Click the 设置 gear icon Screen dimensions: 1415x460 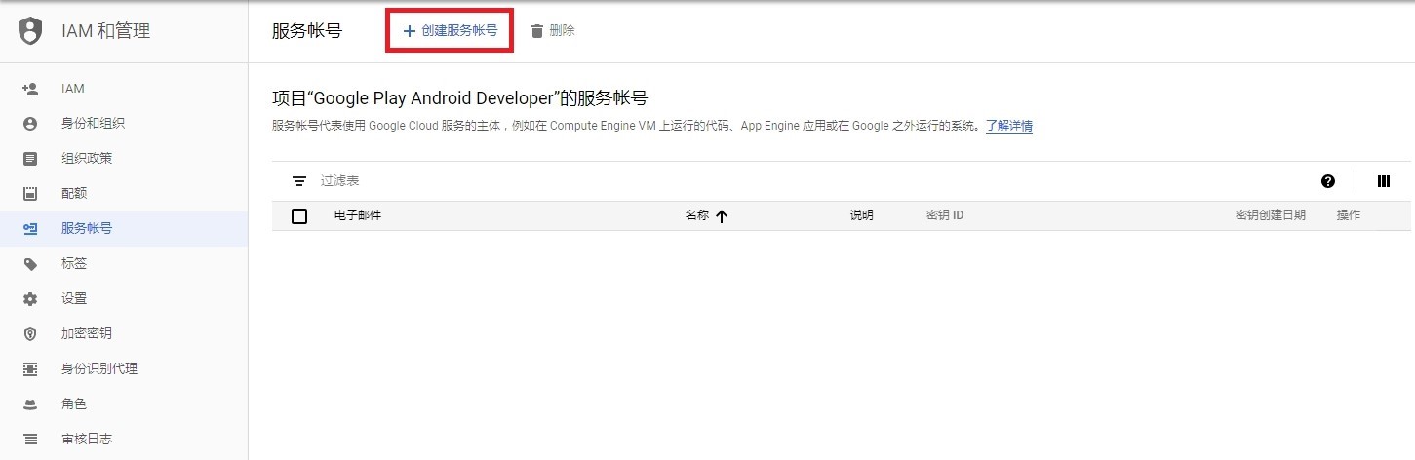point(30,299)
